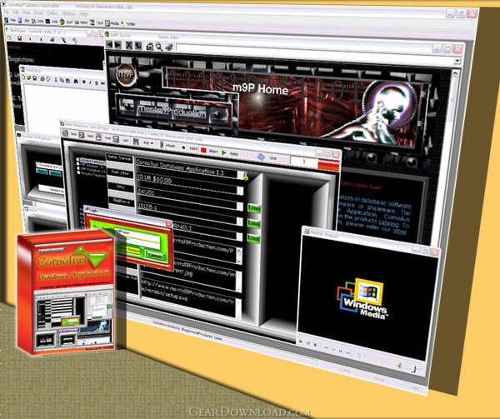Click the 10.1M $60.00 field
500x419 pixels.
tap(187, 183)
